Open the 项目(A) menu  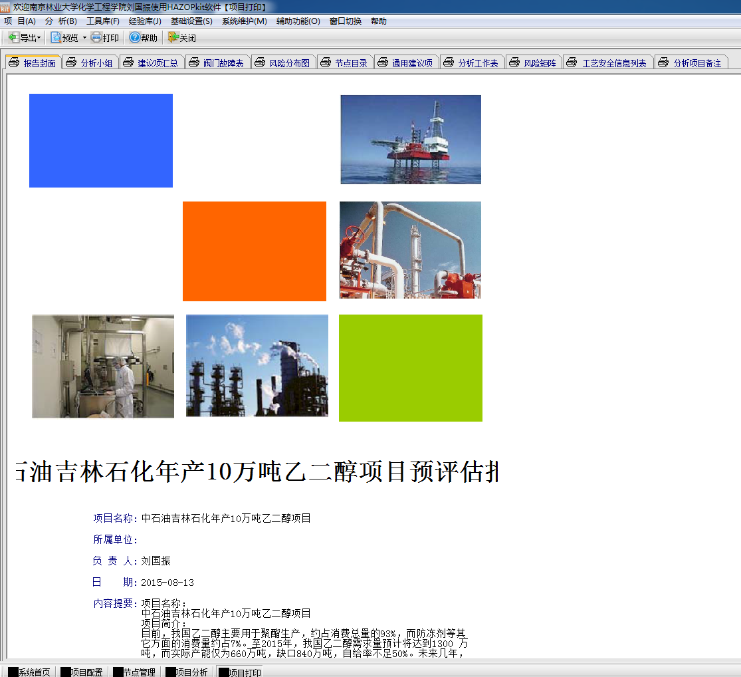[x=20, y=21]
